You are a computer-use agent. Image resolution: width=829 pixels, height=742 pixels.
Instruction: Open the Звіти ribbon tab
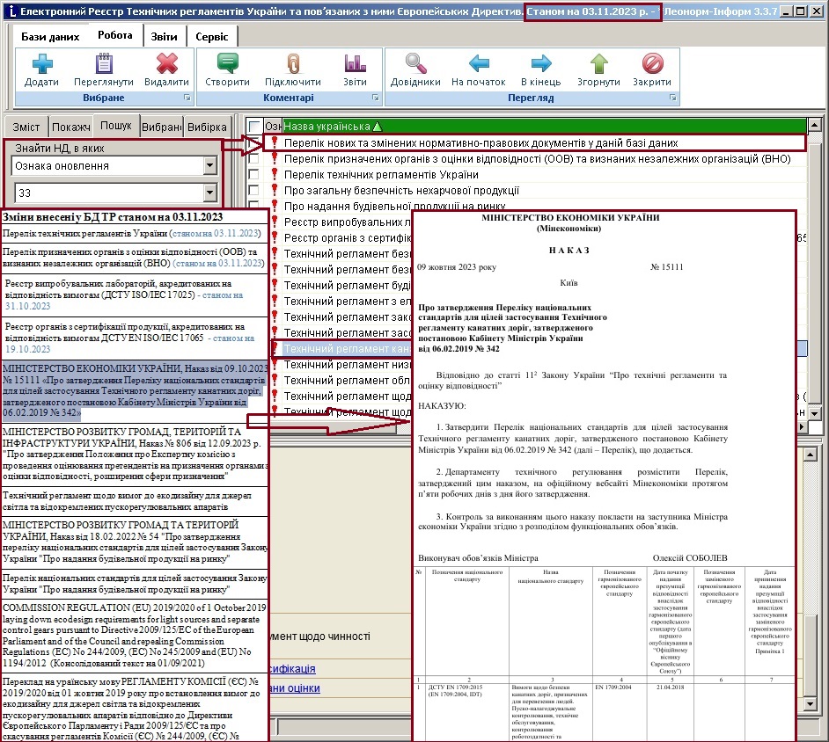(x=164, y=36)
